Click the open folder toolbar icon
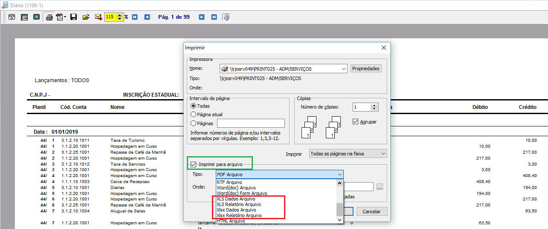 (86, 17)
